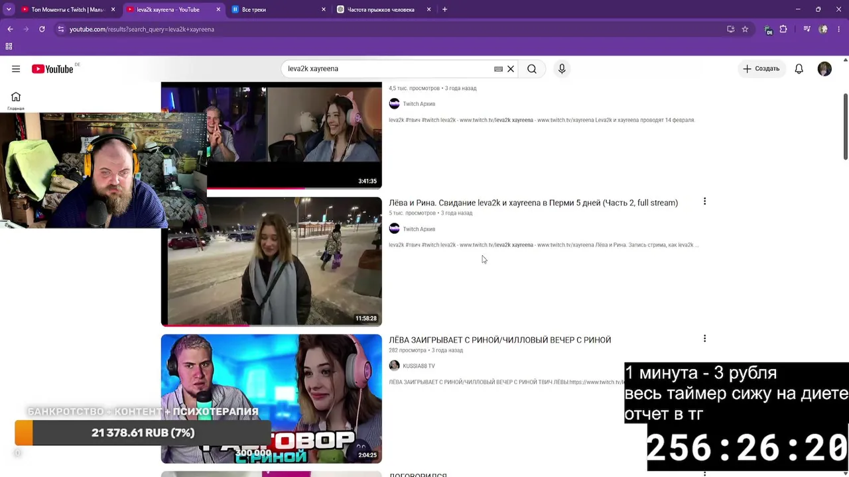
Task: Close the Топ Моменты с Twitch tab
Action: click(113, 9)
